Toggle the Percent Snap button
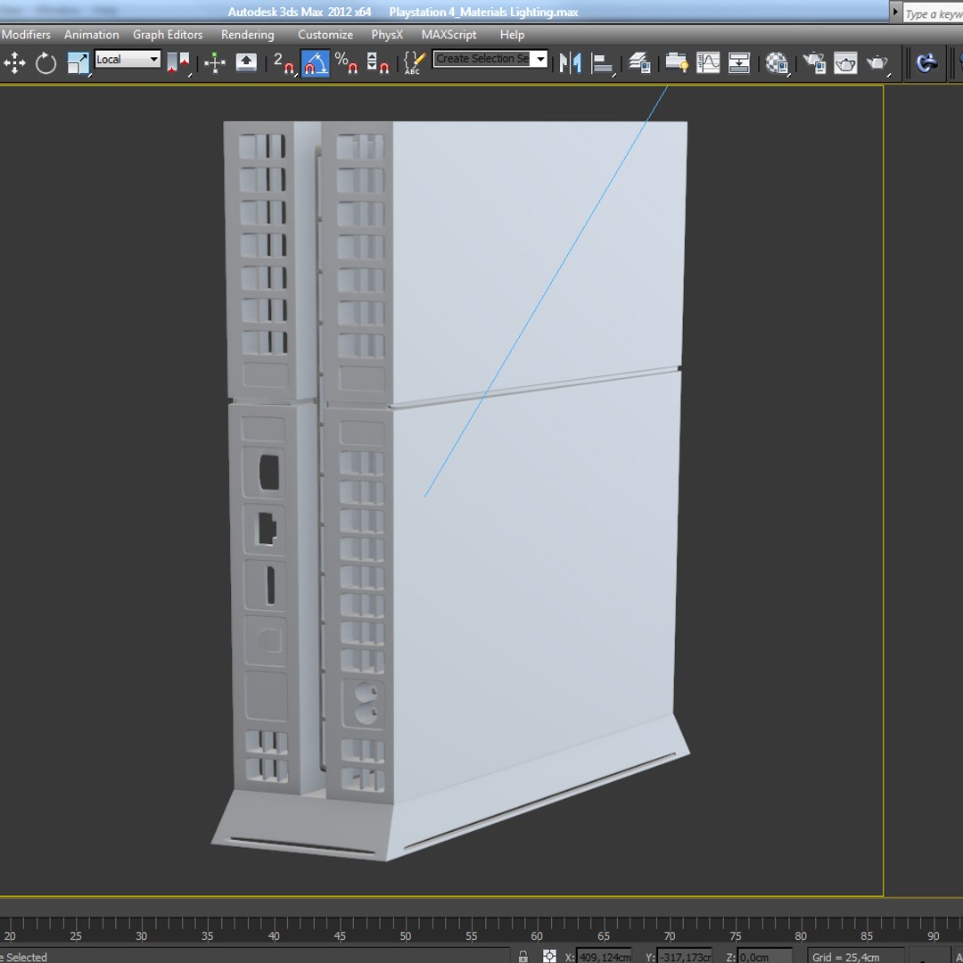The height and width of the screenshot is (963, 963). (x=346, y=62)
